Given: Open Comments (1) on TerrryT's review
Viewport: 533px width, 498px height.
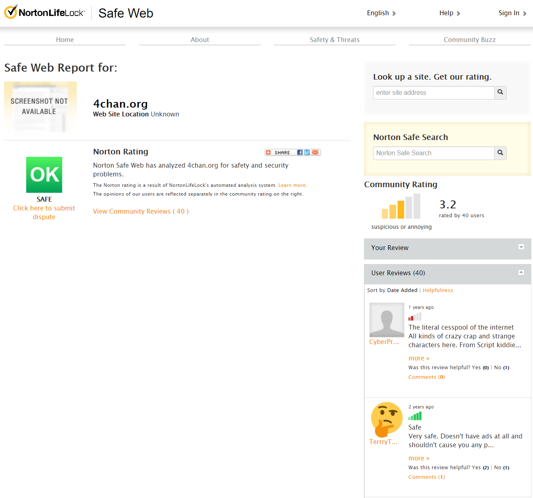Looking at the screenshot, I should click(427, 477).
